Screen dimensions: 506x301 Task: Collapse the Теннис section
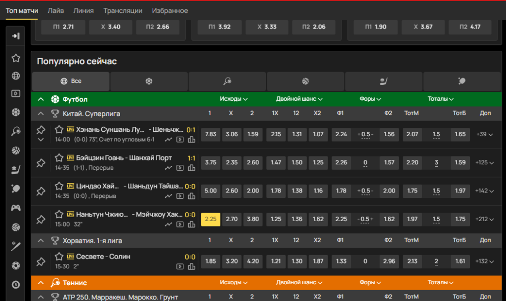pyautogui.click(x=41, y=283)
